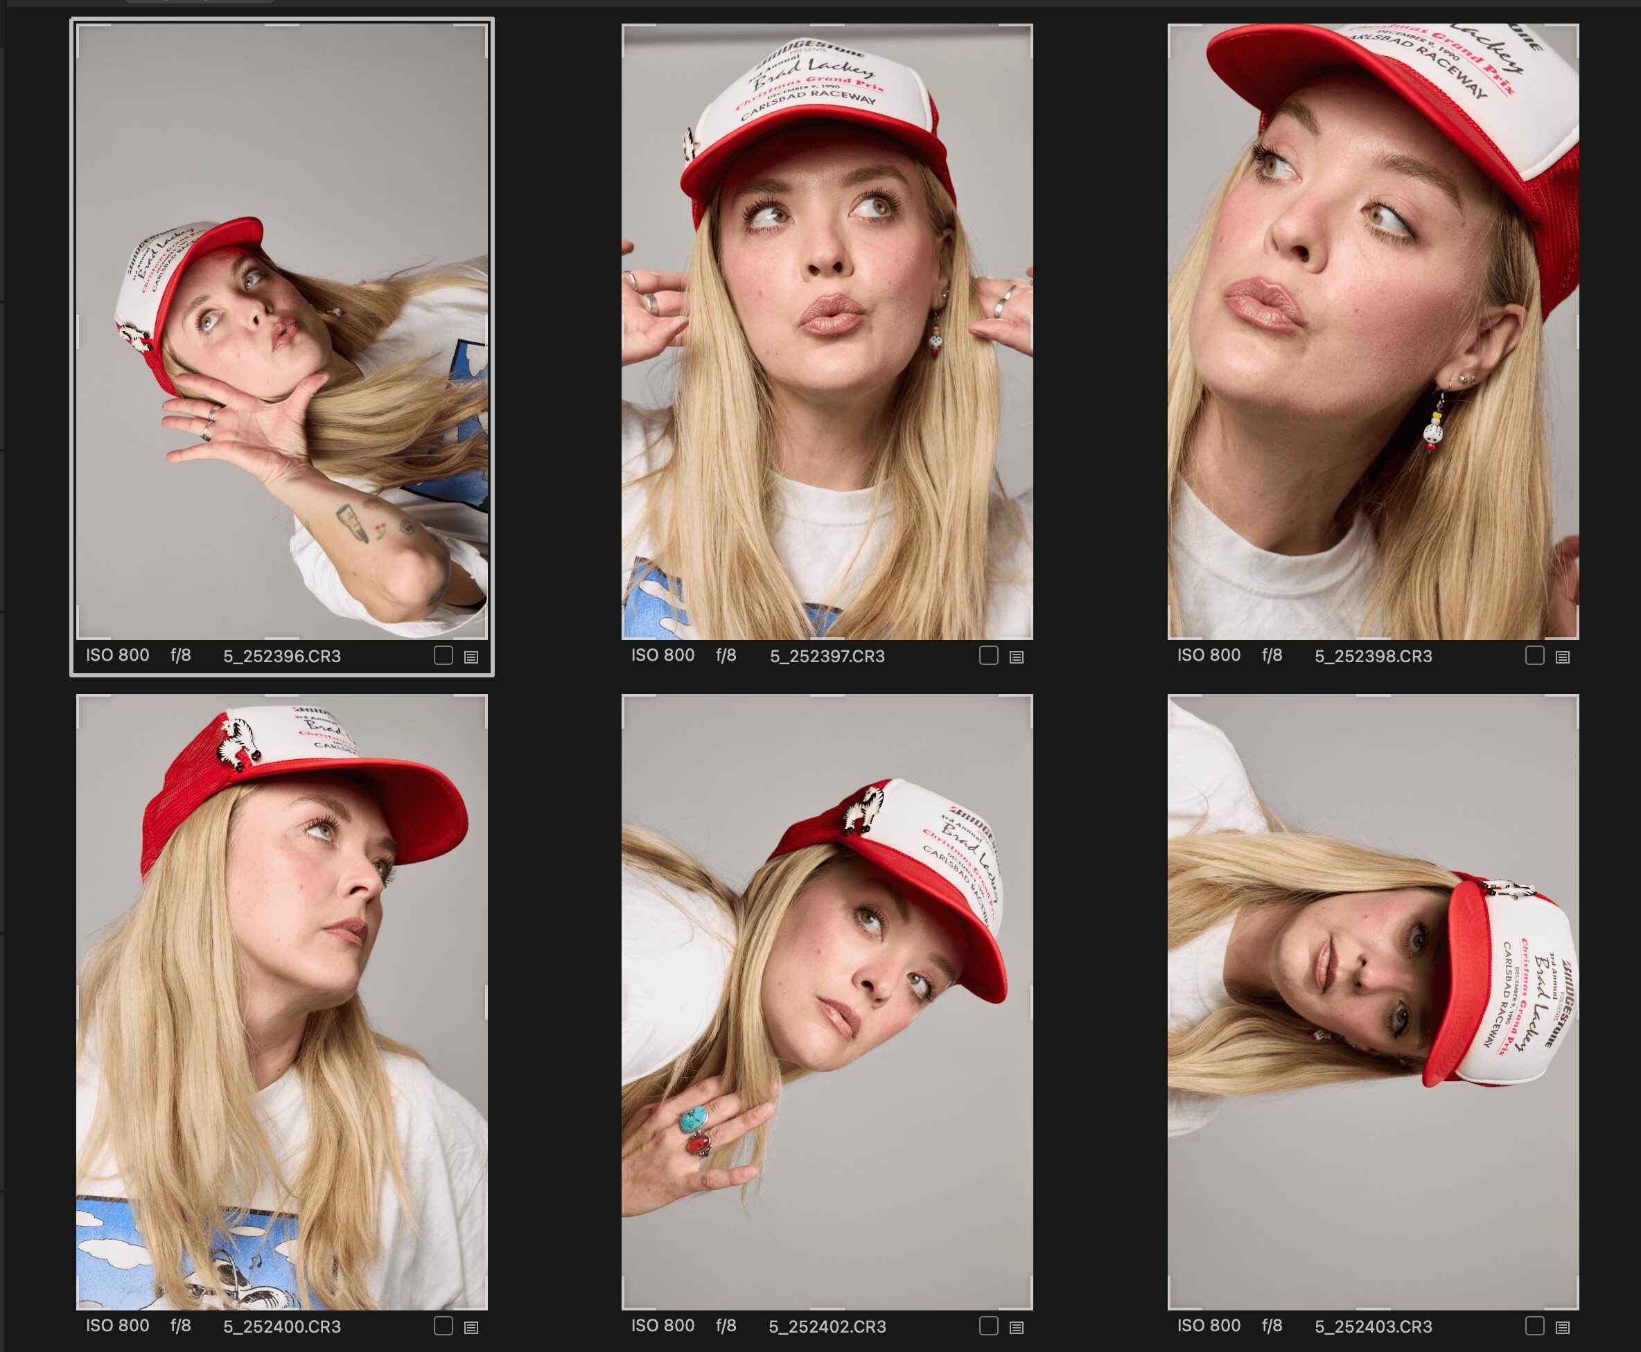Click adjustments icon on 5_252398.CR3
The image size is (1641, 1352).
1562,657
